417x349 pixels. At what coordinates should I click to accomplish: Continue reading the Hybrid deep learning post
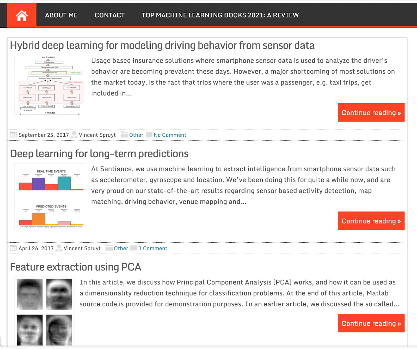[x=371, y=112]
